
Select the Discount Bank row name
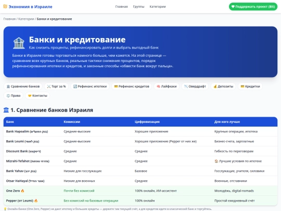point(23,151)
